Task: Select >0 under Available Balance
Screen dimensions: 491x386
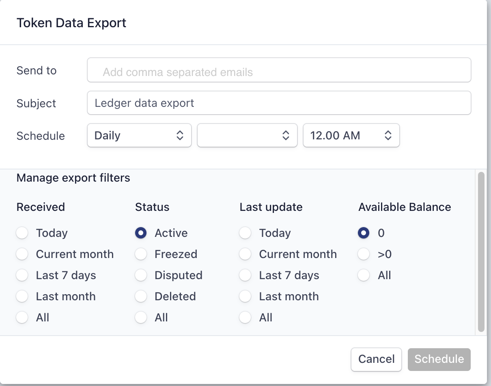Action: [364, 254]
